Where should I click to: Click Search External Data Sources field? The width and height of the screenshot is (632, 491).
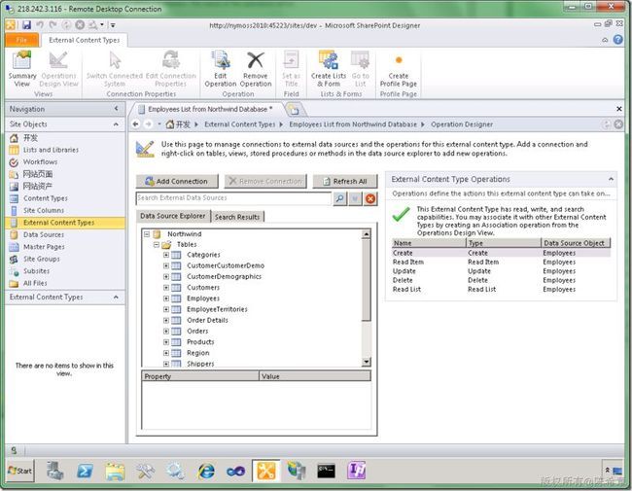233,198
